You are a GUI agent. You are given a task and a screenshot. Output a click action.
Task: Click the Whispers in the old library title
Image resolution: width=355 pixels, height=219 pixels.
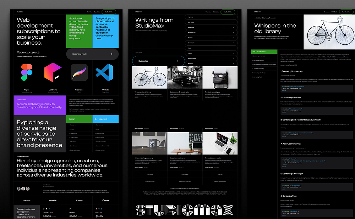pos(275,28)
